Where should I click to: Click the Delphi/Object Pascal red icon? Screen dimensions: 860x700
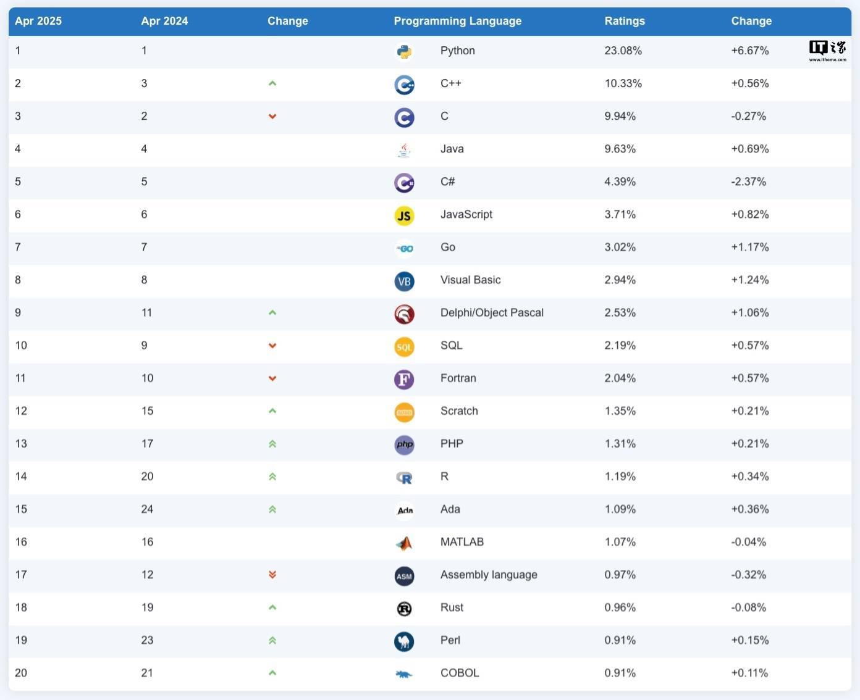coord(404,314)
